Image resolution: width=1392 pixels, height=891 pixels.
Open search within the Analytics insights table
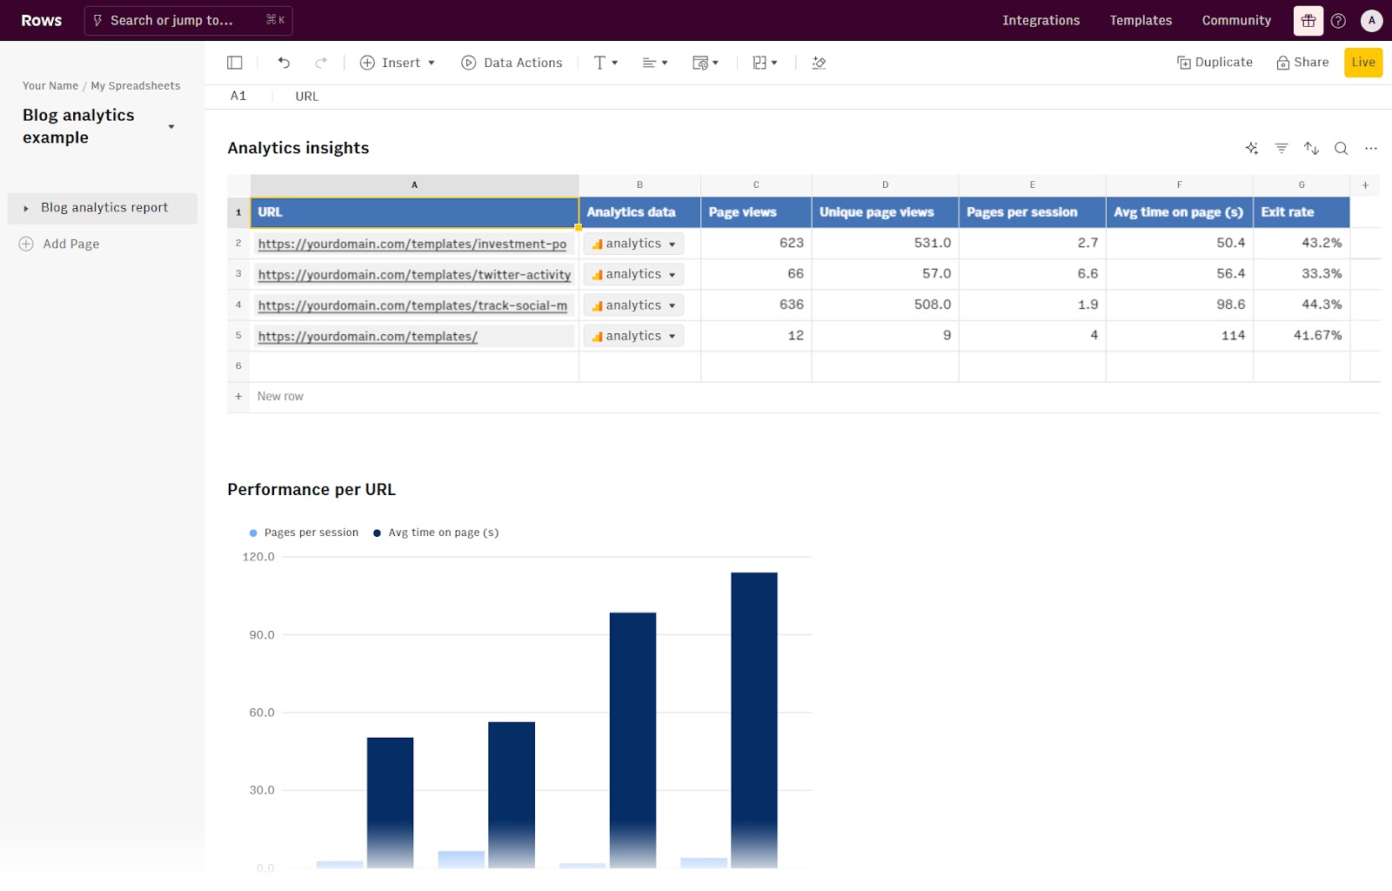pyautogui.click(x=1341, y=148)
